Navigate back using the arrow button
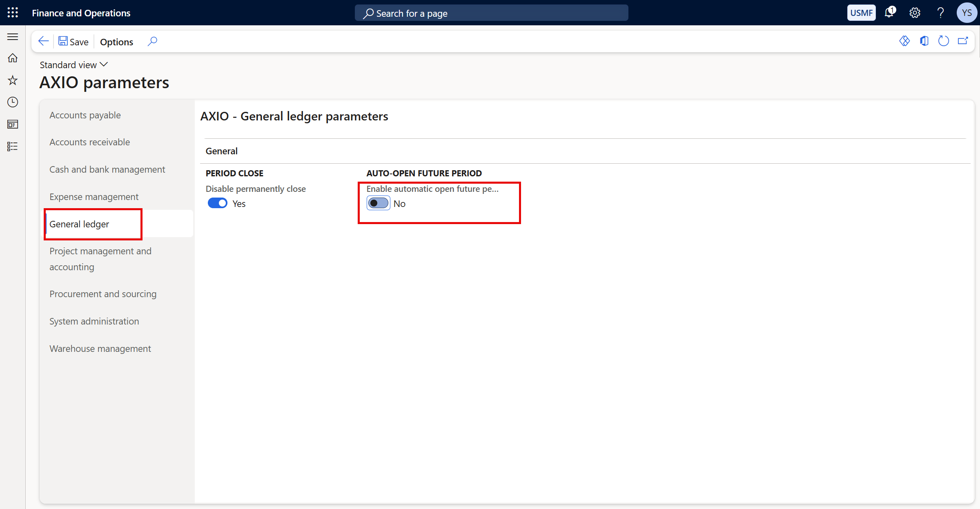This screenshot has width=980, height=509. coord(43,41)
